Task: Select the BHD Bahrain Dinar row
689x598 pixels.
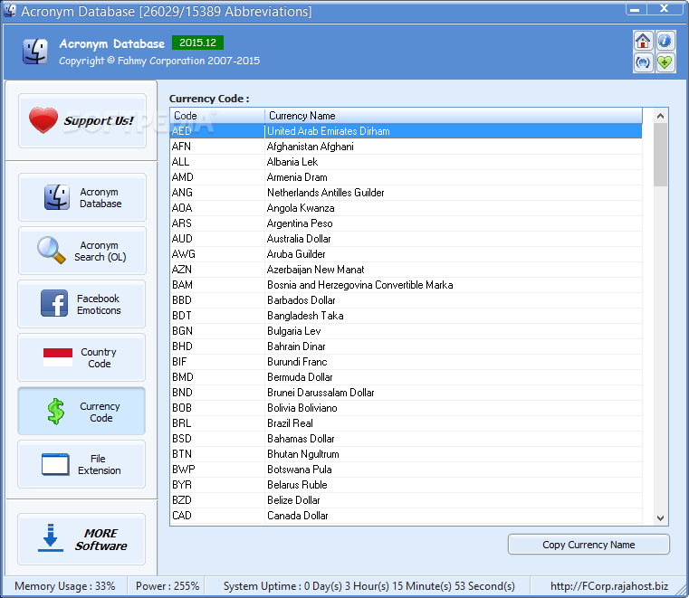Action: tap(406, 346)
